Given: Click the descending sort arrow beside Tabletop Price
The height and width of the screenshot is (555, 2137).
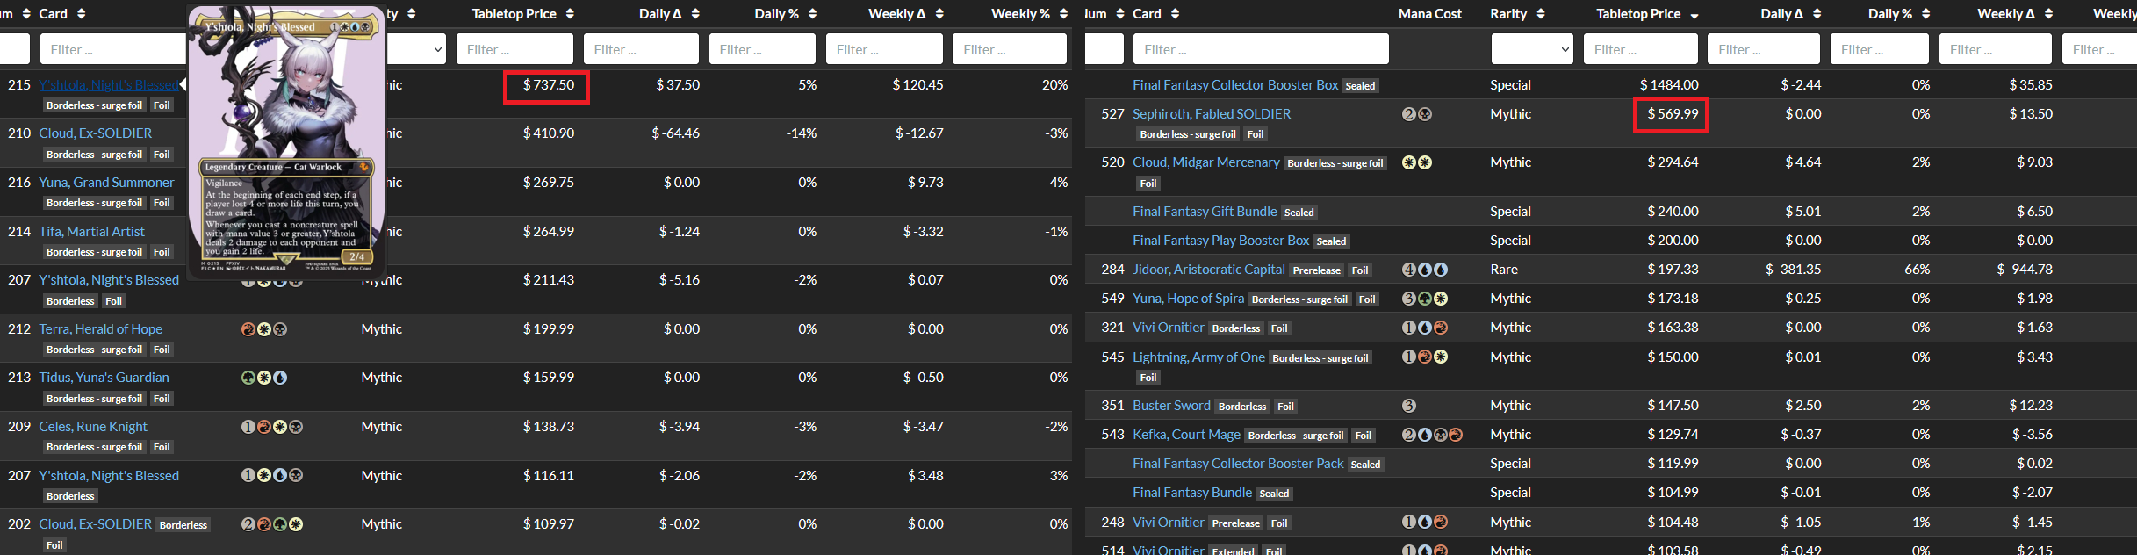Looking at the screenshot, I should click(1694, 15).
